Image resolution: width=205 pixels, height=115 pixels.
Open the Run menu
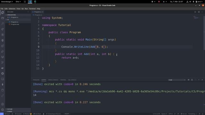coord(26,9)
